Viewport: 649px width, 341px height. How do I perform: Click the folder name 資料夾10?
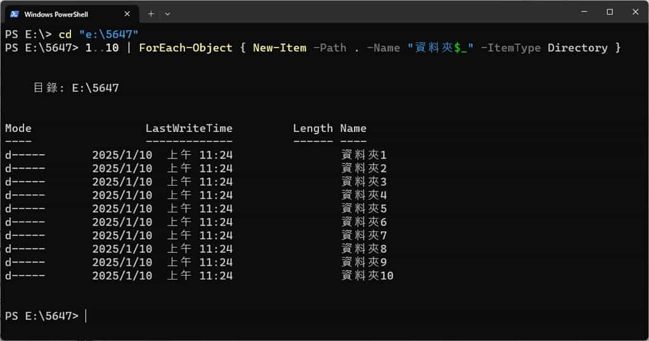[x=367, y=276]
